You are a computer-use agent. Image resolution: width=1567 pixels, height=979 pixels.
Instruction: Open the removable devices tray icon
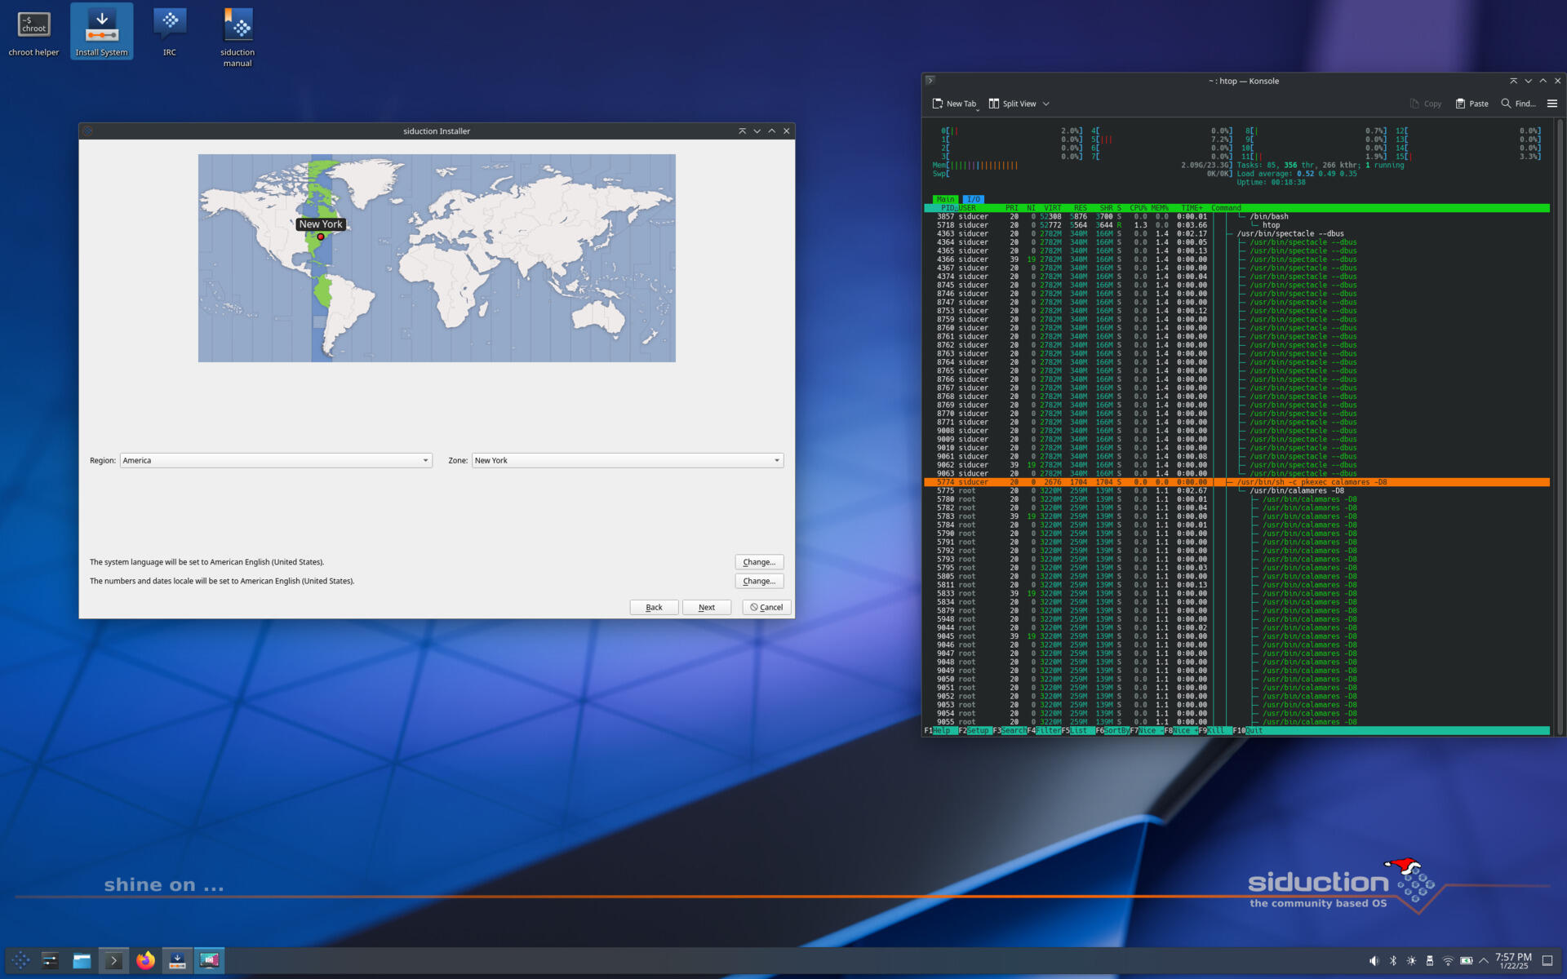pyautogui.click(x=1430, y=960)
